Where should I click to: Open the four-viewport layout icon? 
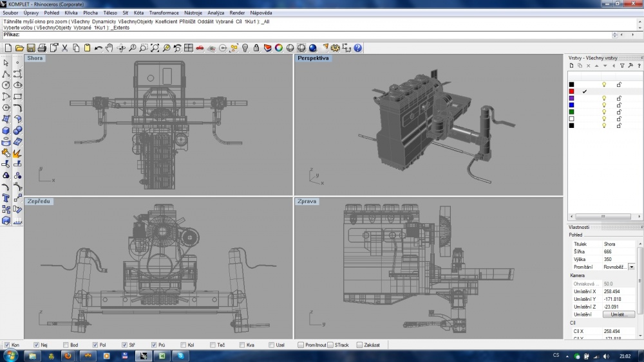[x=189, y=48]
